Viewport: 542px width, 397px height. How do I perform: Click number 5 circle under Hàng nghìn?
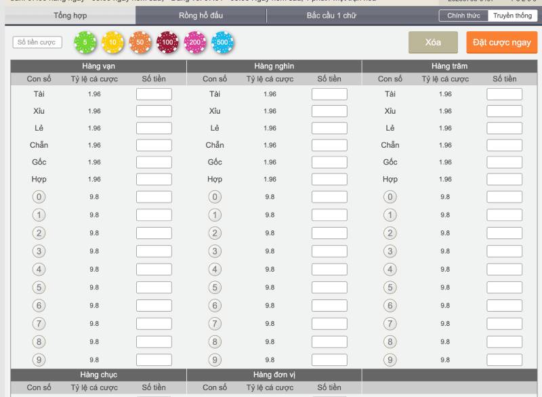[x=215, y=287]
